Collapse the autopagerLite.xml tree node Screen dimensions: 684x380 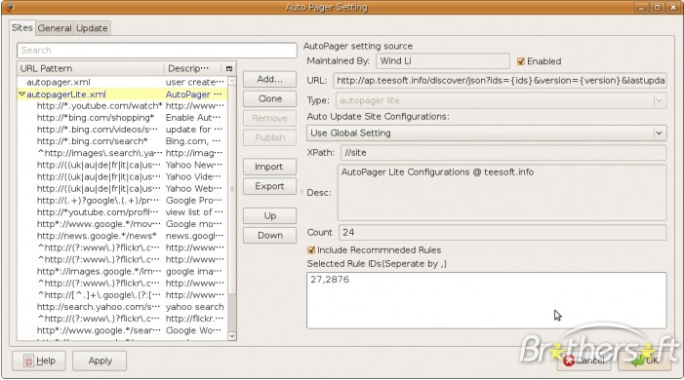click(21, 95)
